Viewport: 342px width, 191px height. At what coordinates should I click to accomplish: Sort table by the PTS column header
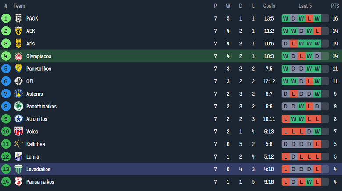335,6
